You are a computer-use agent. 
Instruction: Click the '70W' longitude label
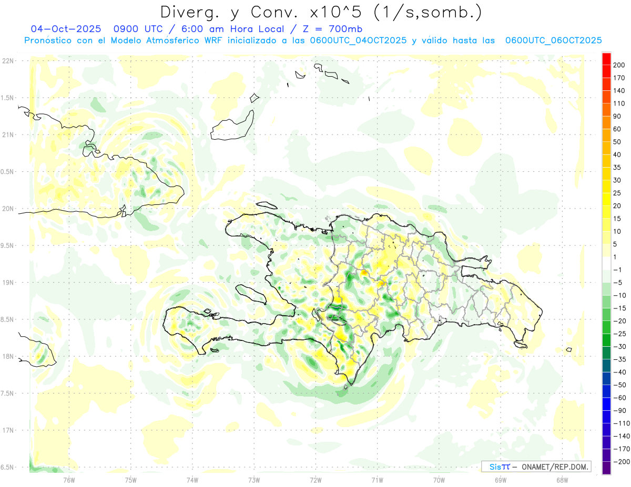click(x=439, y=480)
